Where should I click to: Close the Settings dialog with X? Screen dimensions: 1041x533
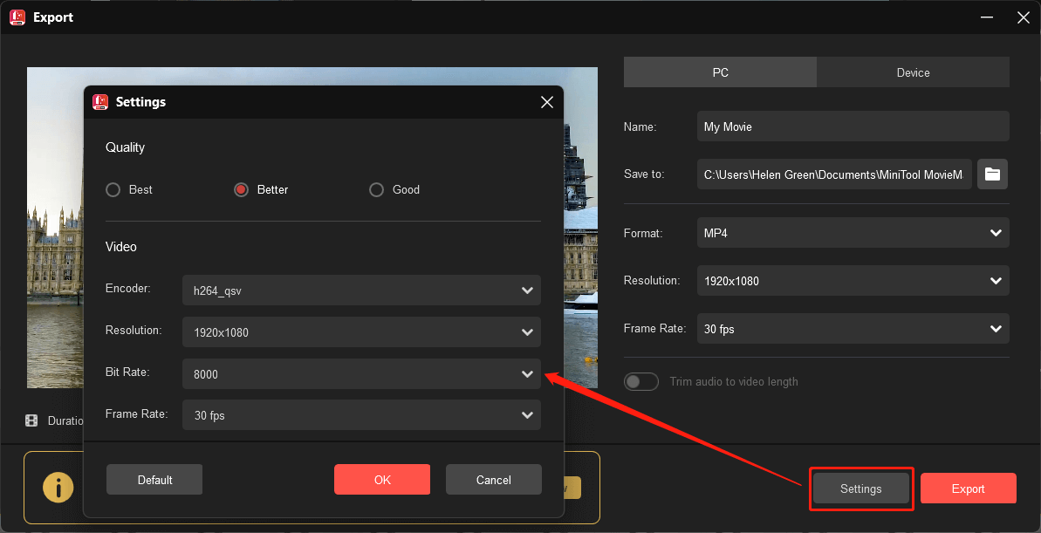[x=547, y=102]
